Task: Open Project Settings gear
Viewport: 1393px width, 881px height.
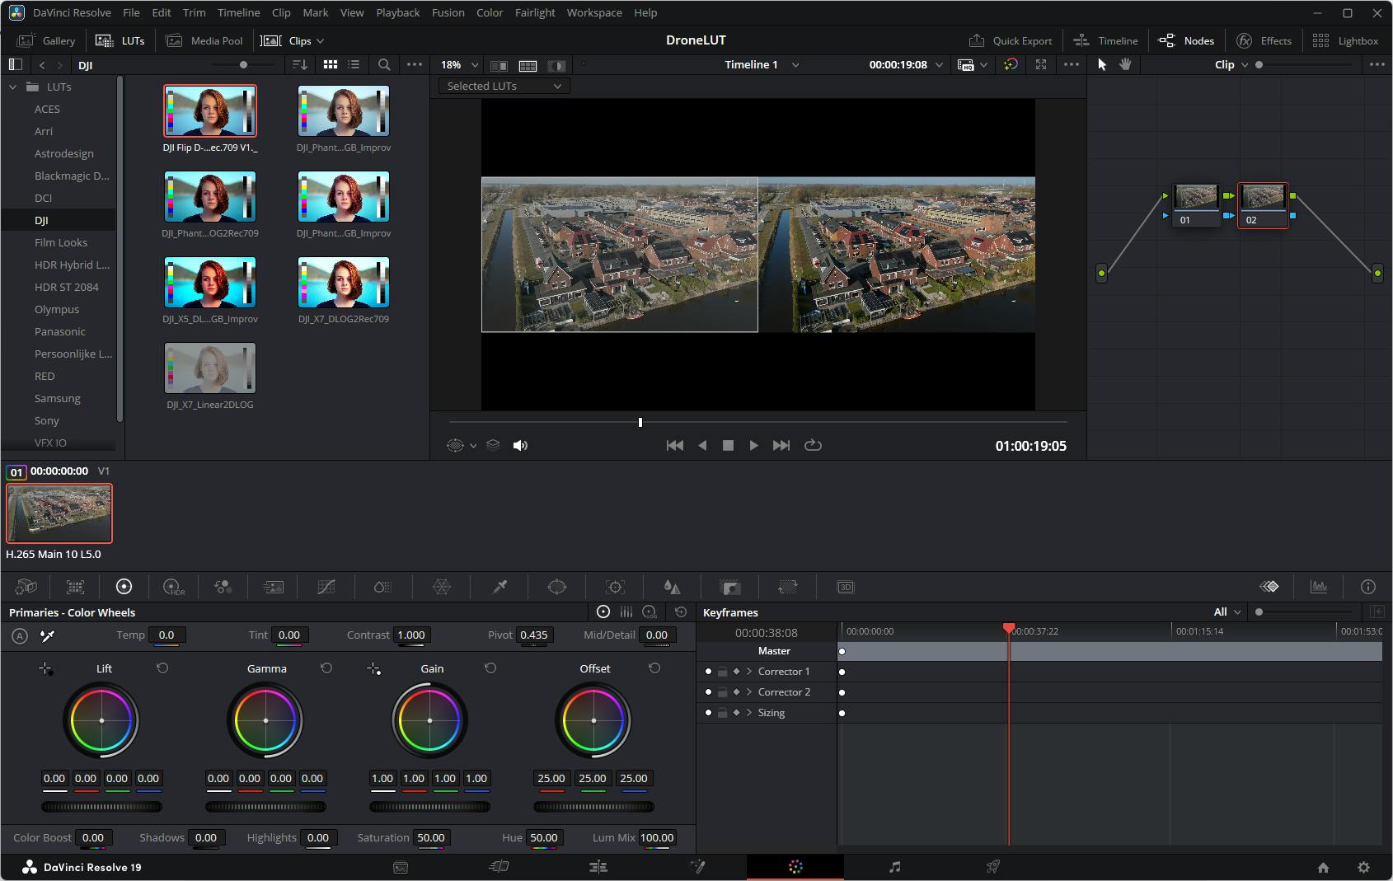Action: click(1363, 867)
